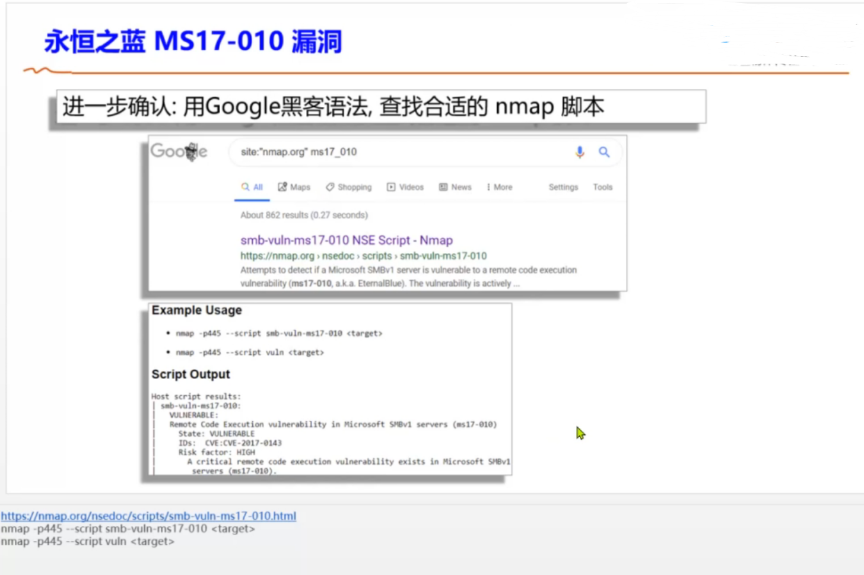
Task: Click the search result description mentioning EternalBlue
Action: point(408,277)
